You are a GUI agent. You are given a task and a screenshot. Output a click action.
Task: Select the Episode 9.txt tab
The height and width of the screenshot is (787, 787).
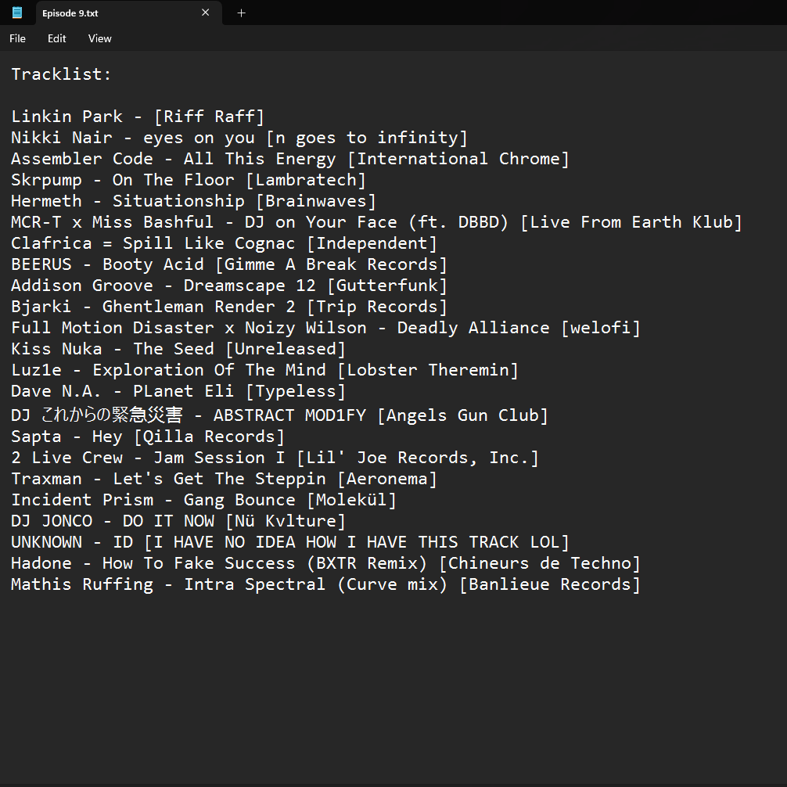(129, 13)
